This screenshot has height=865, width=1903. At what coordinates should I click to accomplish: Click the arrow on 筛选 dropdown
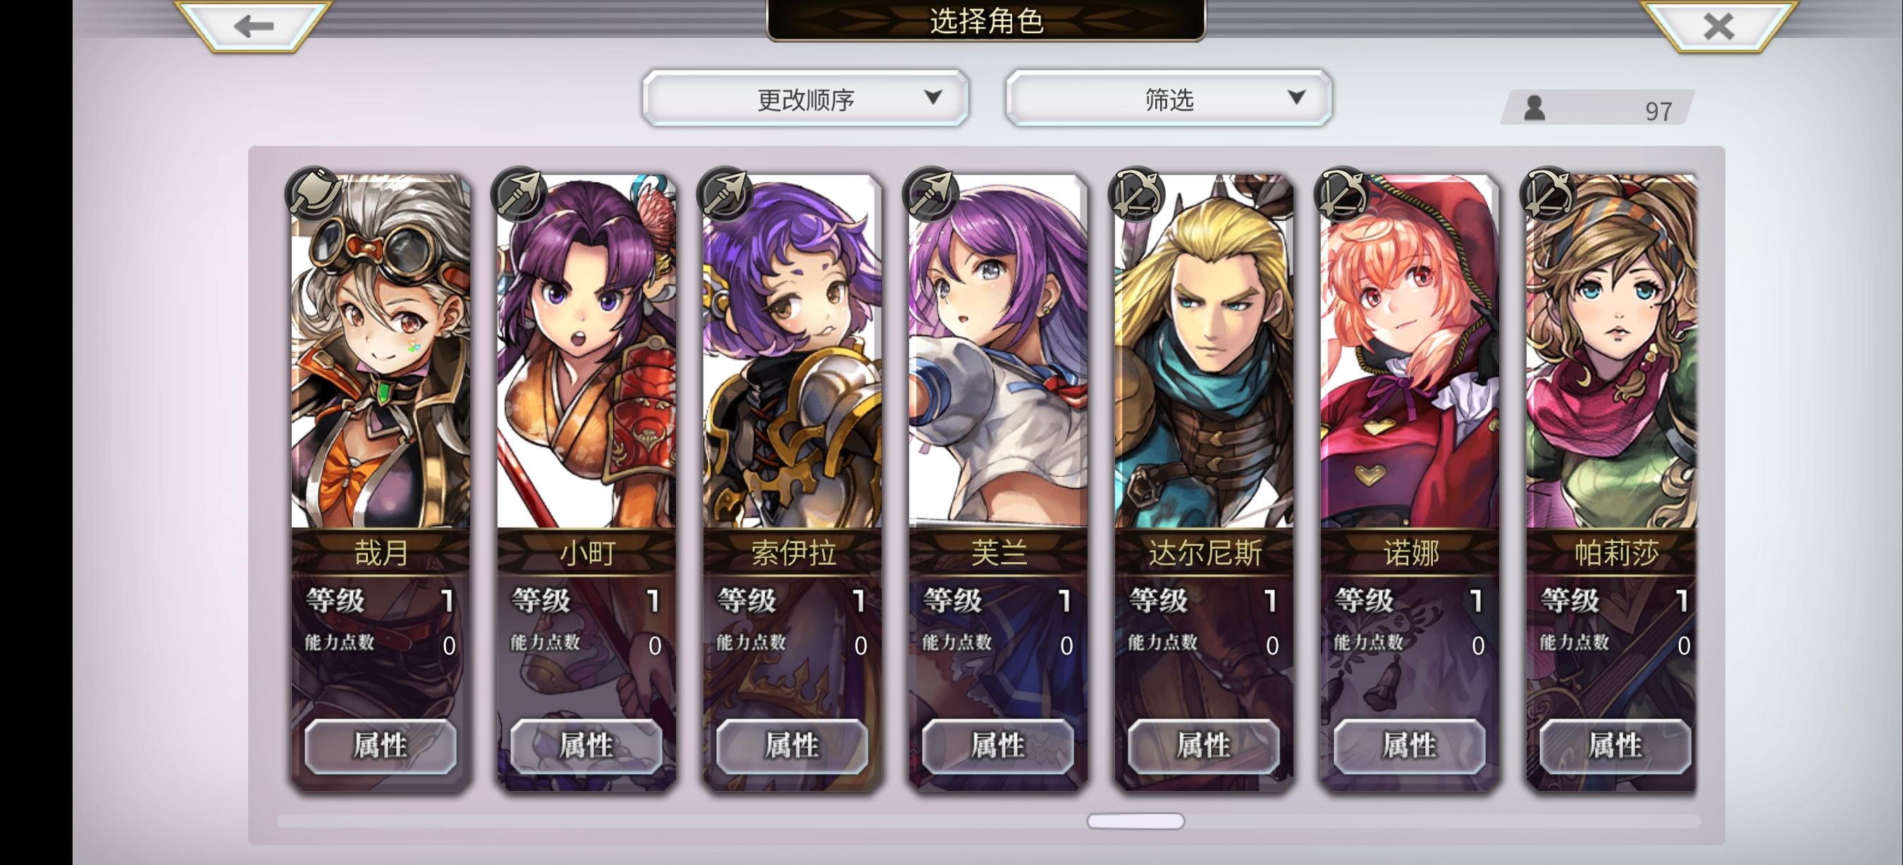(x=1295, y=97)
